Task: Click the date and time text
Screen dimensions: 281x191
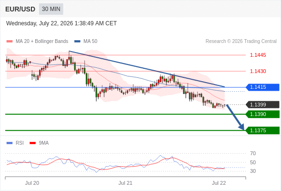Action: click(x=61, y=23)
